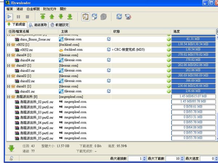Click megaupload ME icon for 02.part1.rar

(61, 102)
